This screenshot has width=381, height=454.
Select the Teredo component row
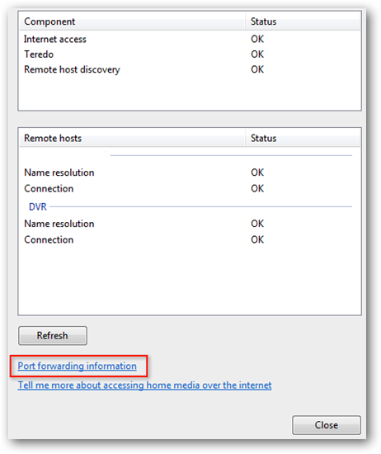(190, 54)
